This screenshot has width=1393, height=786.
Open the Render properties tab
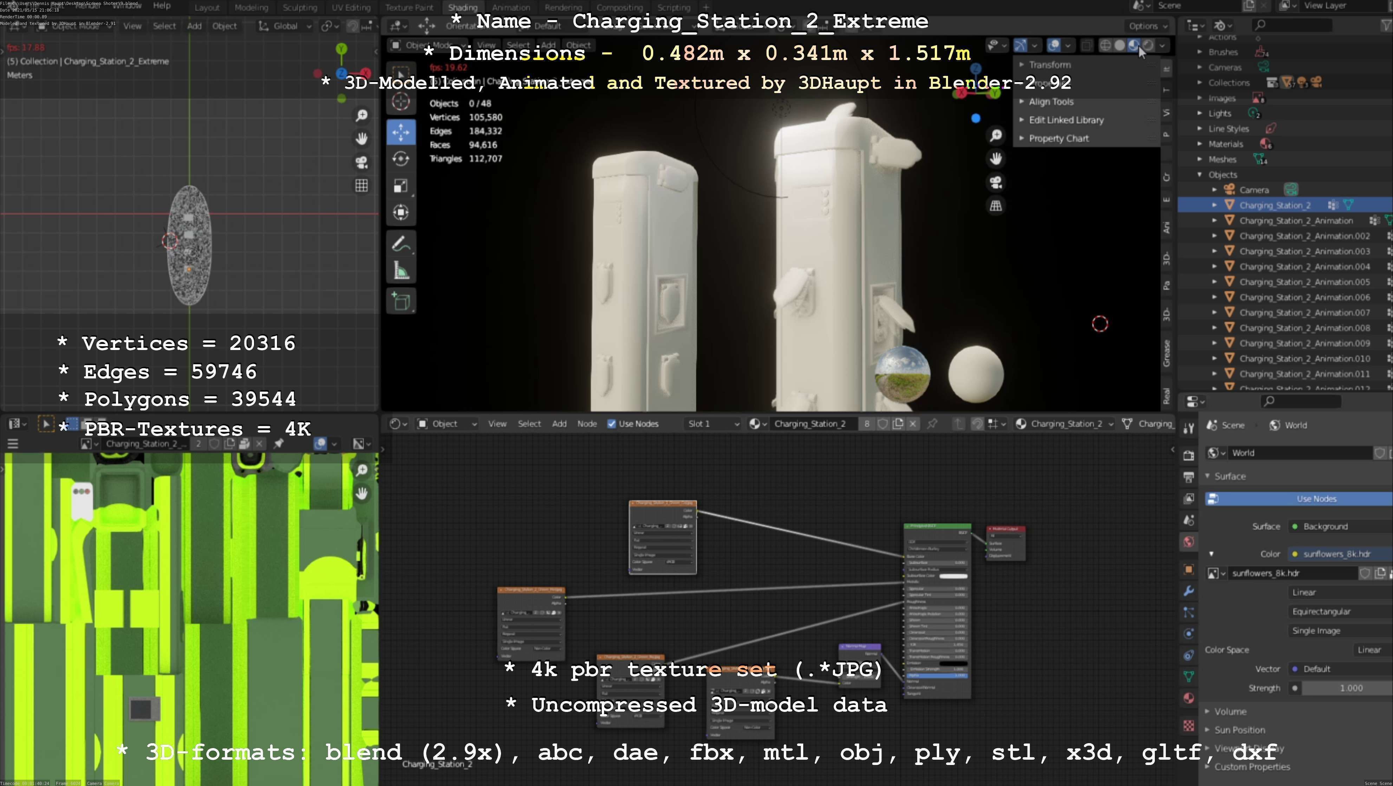point(1189,455)
